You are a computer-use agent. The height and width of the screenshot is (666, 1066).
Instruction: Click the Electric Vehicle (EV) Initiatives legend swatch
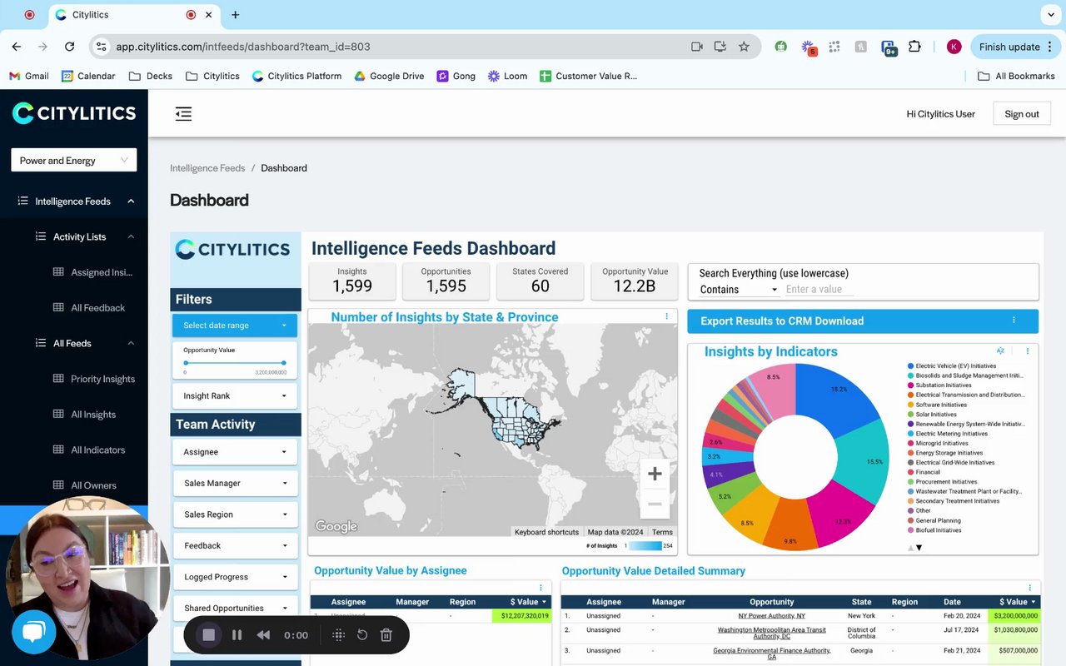pos(911,366)
